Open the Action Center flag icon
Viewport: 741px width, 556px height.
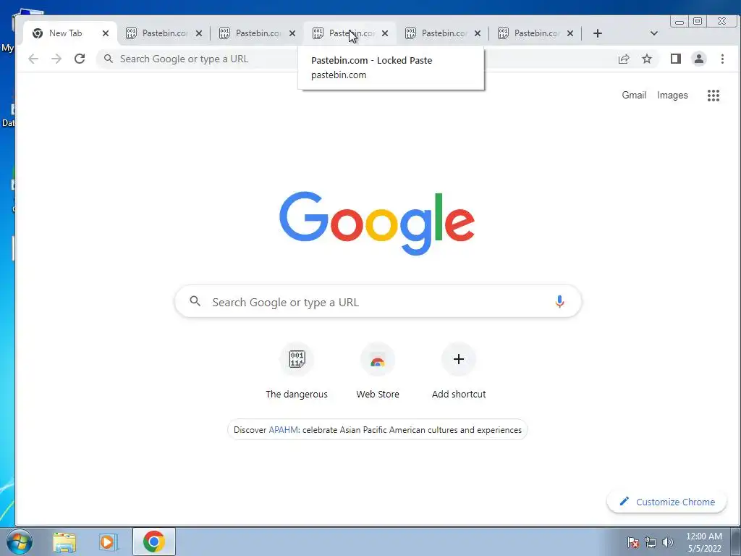tap(633, 543)
